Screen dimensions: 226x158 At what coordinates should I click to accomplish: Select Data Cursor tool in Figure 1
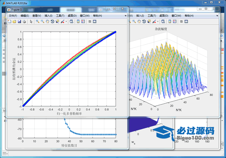(x=57, y=21)
